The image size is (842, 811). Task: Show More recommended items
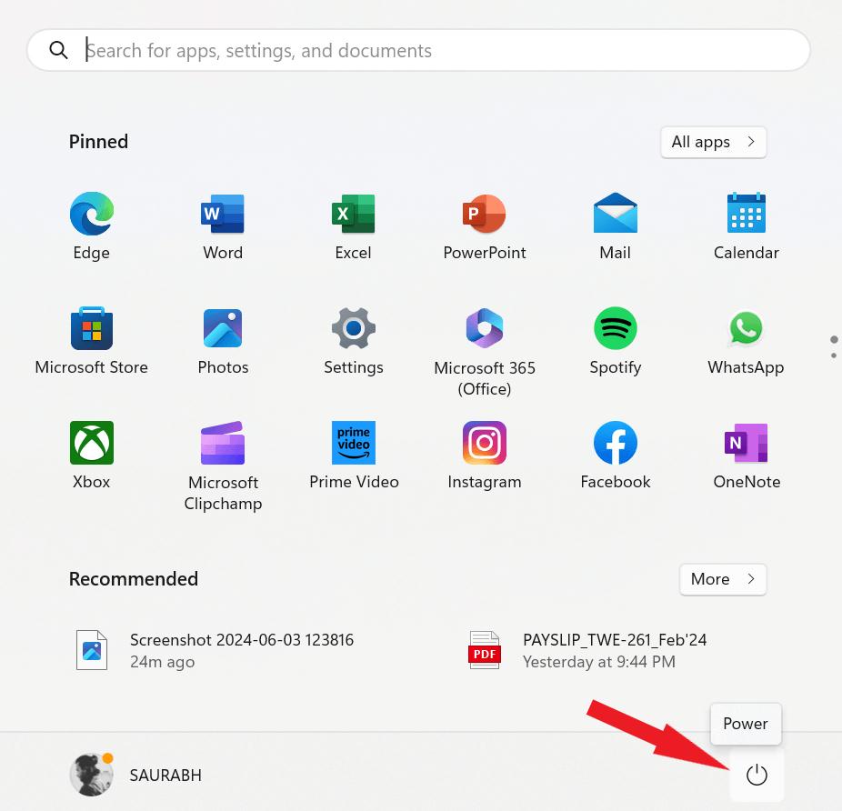coord(723,579)
